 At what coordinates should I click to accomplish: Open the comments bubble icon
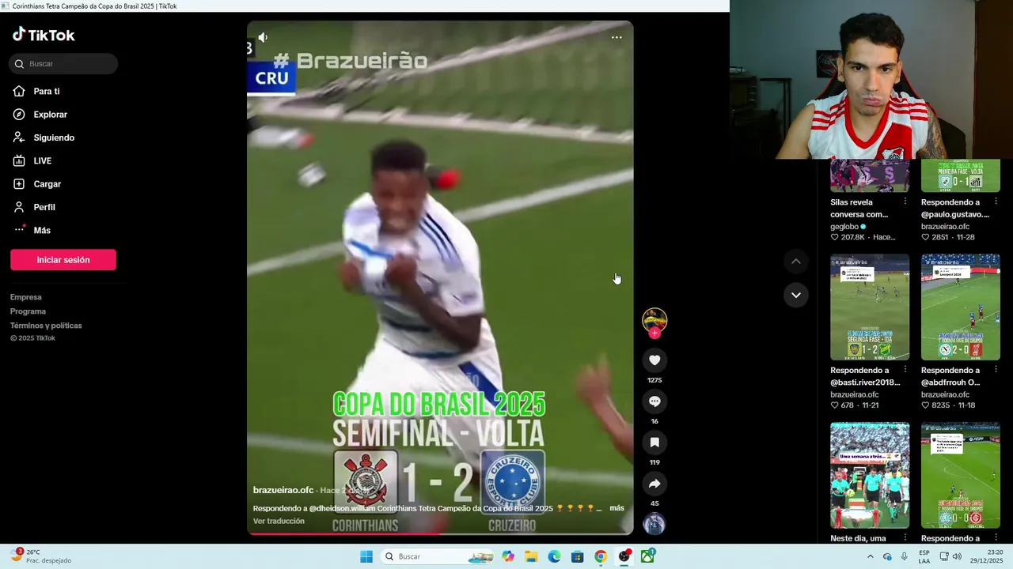[654, 401]
